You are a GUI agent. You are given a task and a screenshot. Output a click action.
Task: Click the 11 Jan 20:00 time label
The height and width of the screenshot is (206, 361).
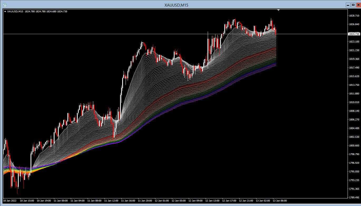[x=145, y=201]
